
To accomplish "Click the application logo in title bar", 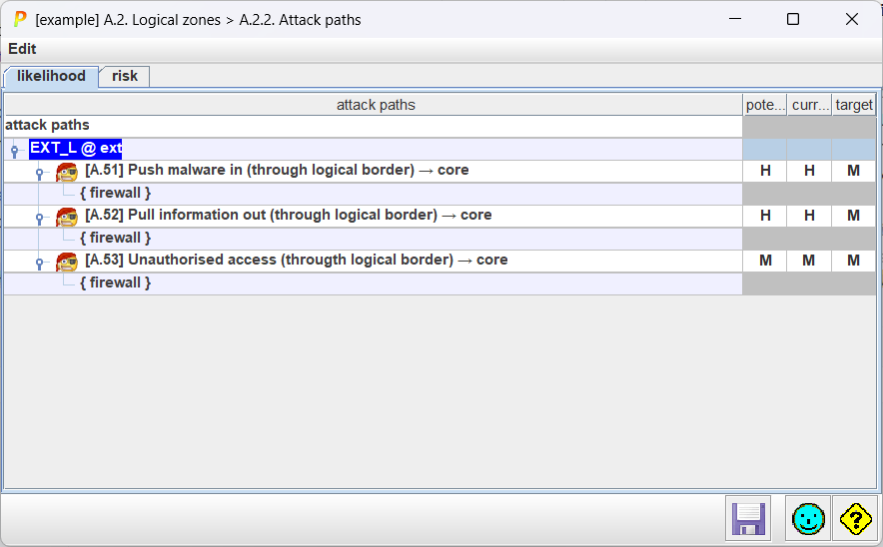I will tap(19, 19).
